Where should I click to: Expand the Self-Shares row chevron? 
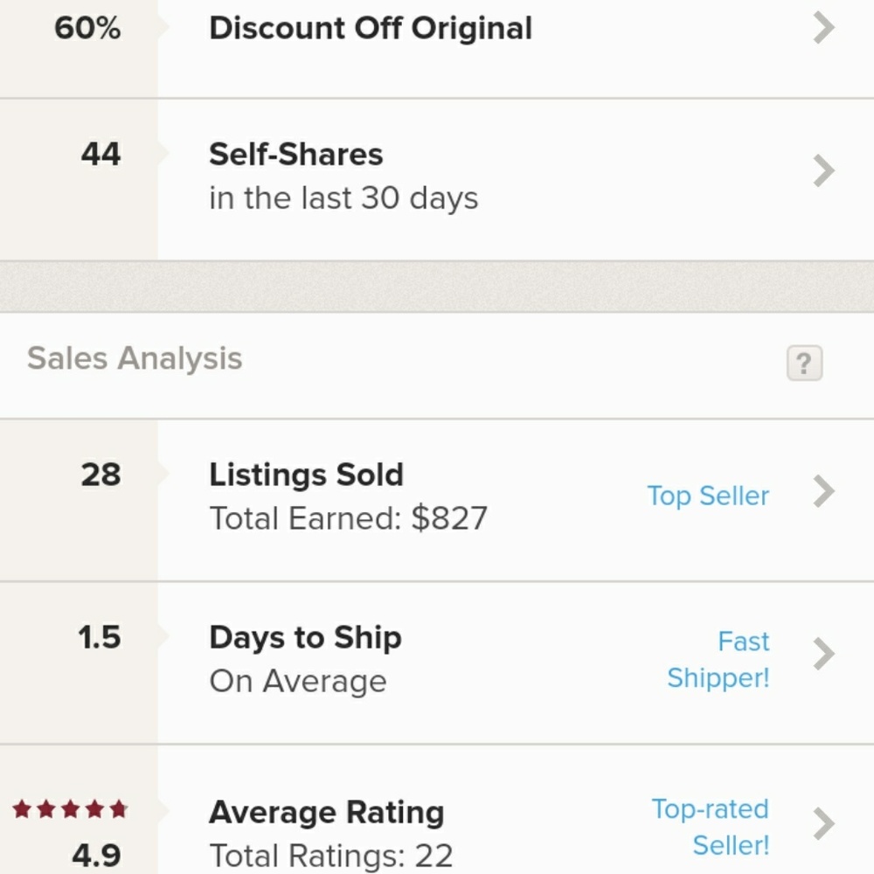pos(824,170)
